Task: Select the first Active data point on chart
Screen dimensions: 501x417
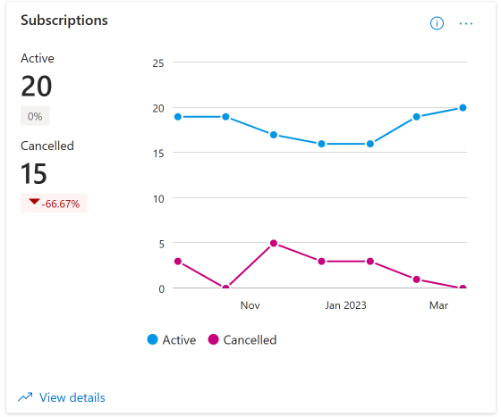Action: [178, 117]
